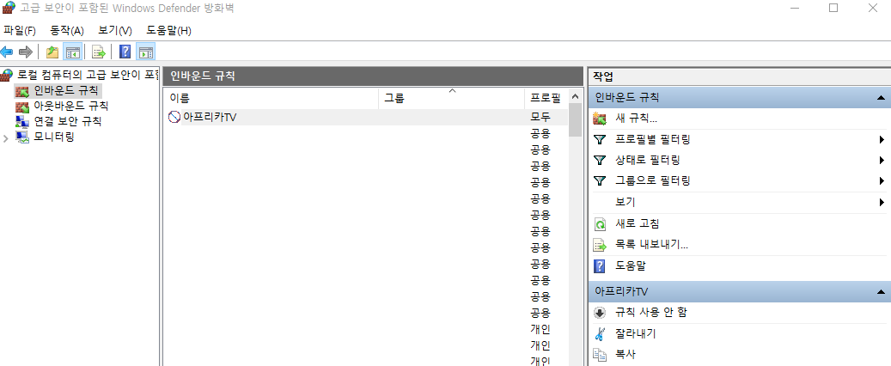891x366 pixels.
Task: Sort by the 프로필 column header
Action: pos(546,98)
